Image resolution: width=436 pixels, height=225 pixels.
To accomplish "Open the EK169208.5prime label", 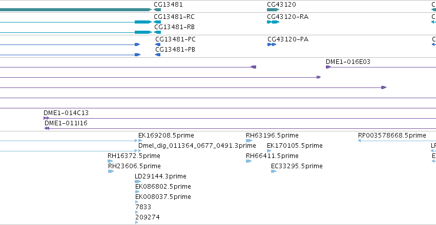I will click(166, 136).
